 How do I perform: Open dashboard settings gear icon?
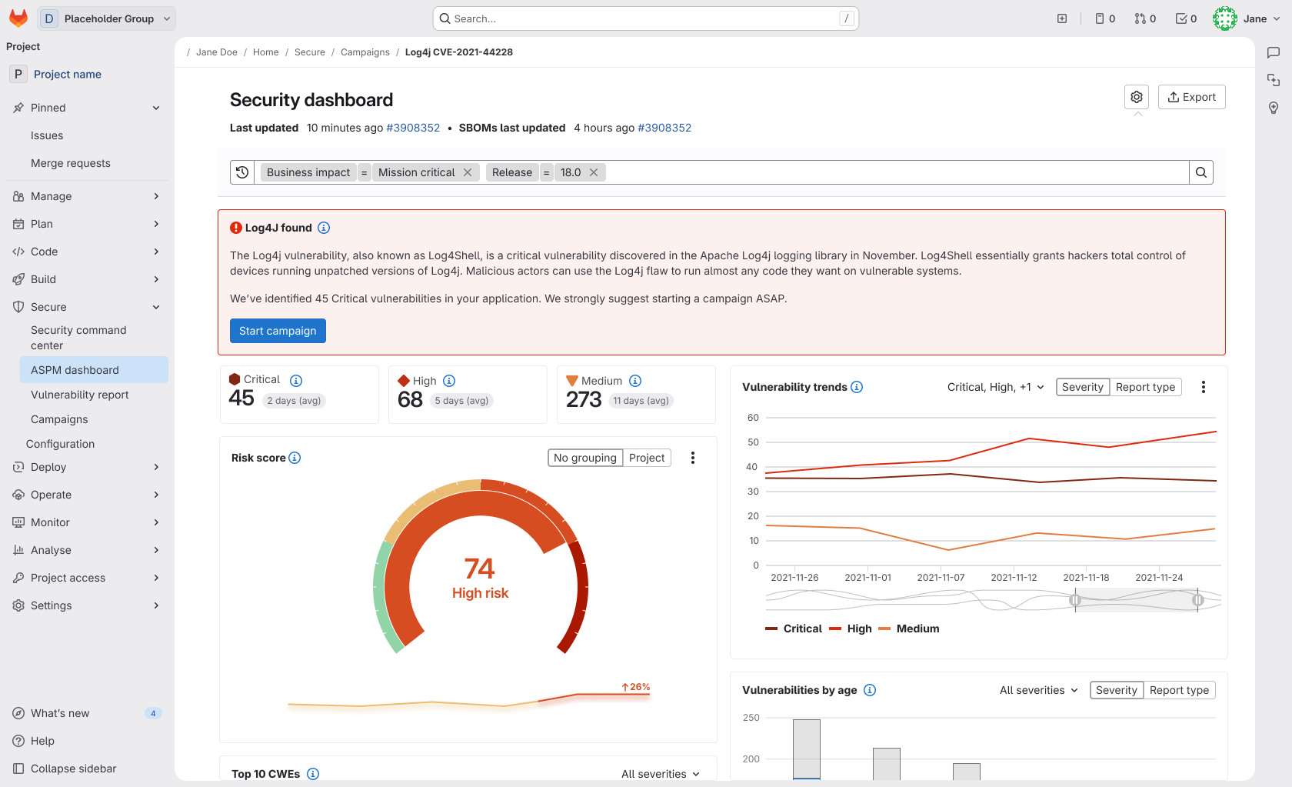[1137, 97]
